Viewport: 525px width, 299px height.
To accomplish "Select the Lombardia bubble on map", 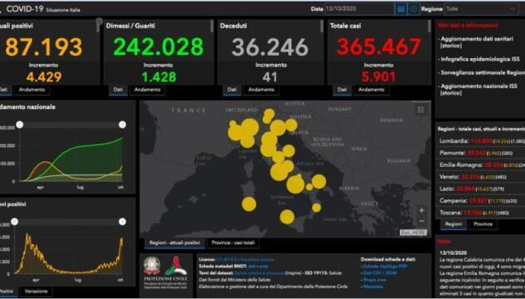I will coord(250,127).
